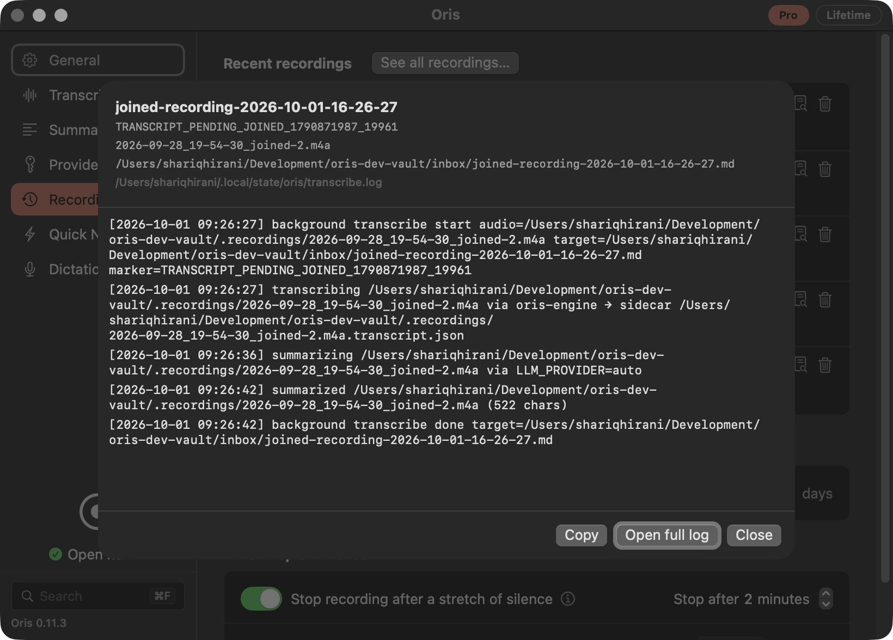View log icon of the topmost recording row
Viewport: 893px width, 640px height.
coord(801,103)
